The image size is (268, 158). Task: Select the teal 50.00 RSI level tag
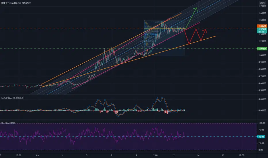coord(261,137)
